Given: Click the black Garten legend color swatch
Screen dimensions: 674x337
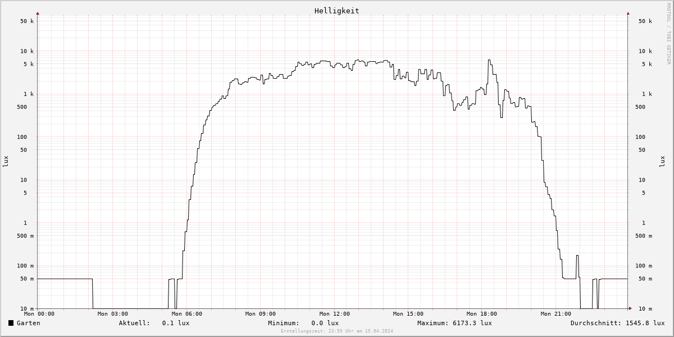Looking at the screenshot, I should pos(11,323).
